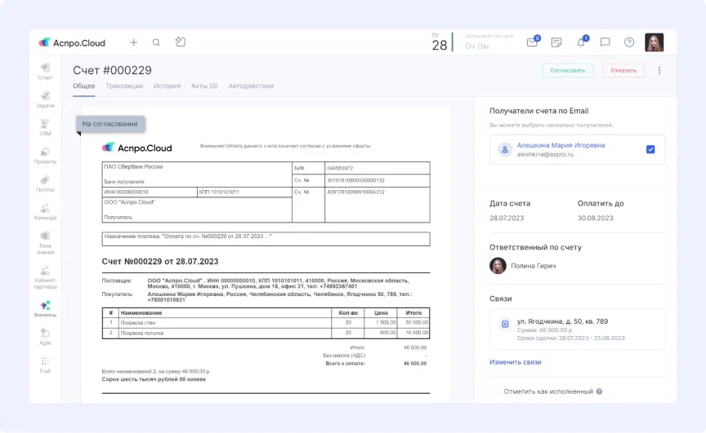
Task: Open linked deal ул. Ягодчкина card
Action: tap(577, 329)
